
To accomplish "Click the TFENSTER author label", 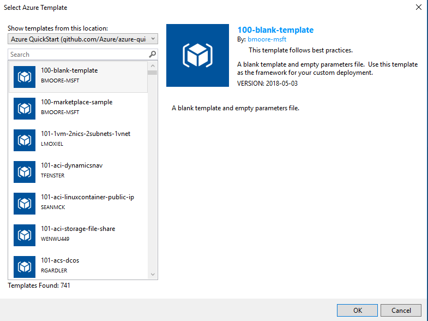I will click(x=53, y=176).
